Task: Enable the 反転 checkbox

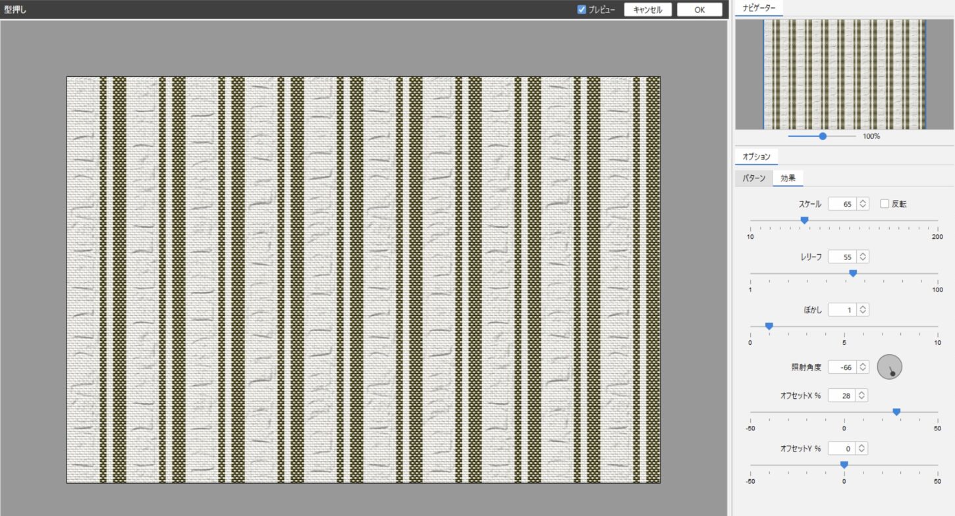Action: tap(885, 204)
